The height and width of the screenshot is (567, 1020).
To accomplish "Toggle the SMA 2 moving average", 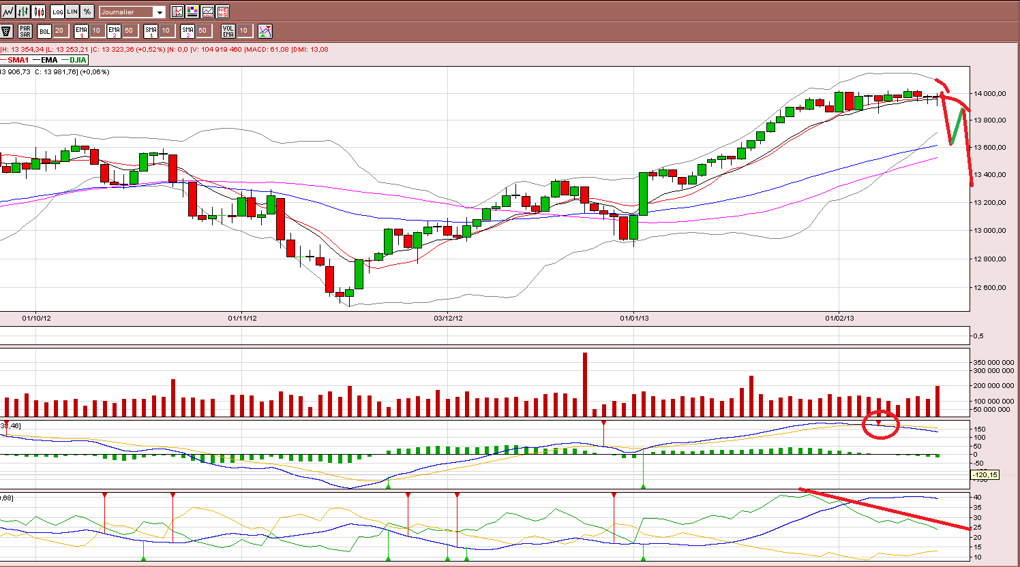I will (x=187, y=31).
